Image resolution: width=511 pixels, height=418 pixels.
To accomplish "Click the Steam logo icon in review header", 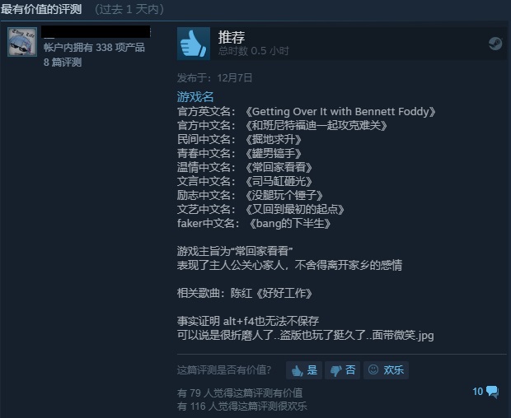I will click(x=495, y=44).
